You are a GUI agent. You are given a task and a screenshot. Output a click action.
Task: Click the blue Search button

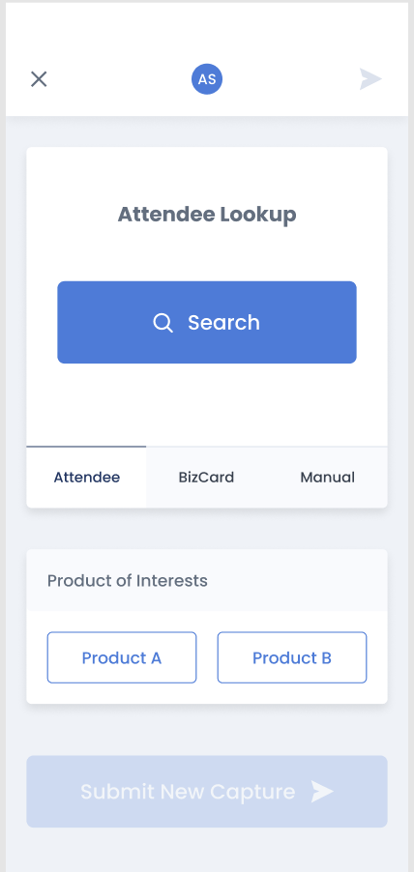click(x=207, y=323)
